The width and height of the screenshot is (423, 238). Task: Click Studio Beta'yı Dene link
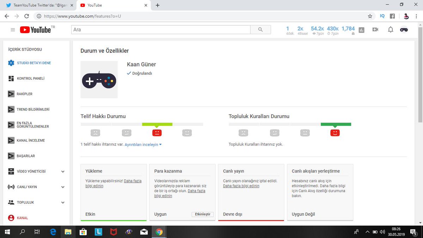34,63
